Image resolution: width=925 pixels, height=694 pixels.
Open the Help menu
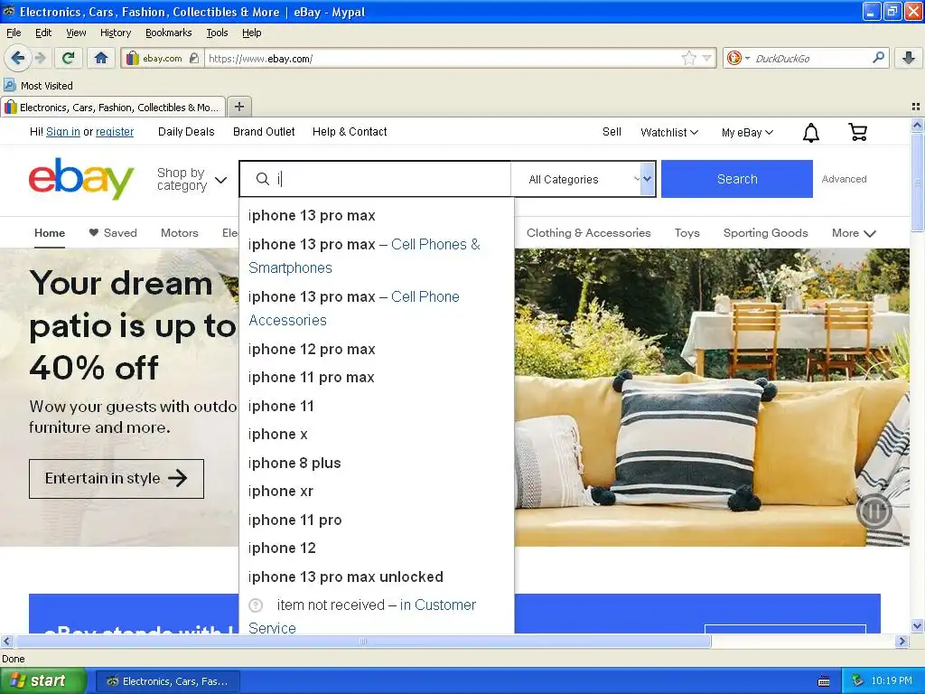click(251, 33)
